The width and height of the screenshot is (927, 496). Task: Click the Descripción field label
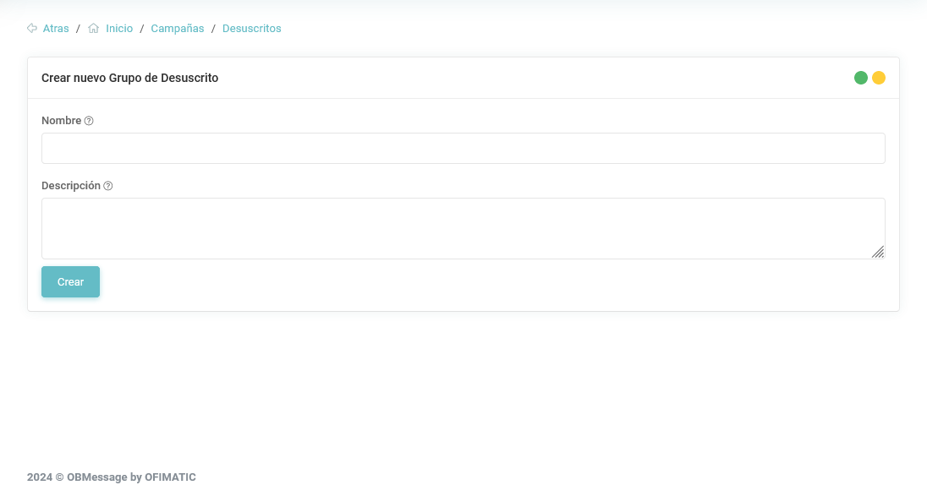click(70, 186)
